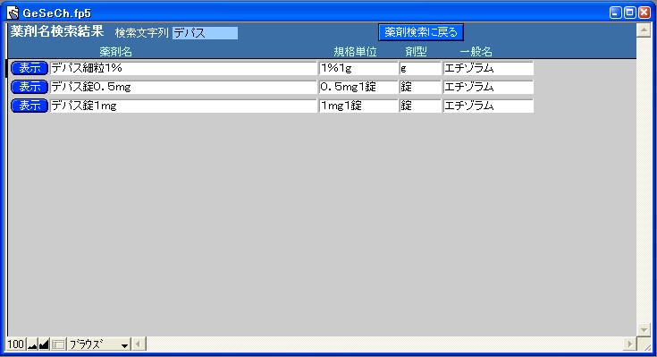Show details for デパス錠0.5mg
This screenshot has width=657, height=357.
click(x=29, y=87)
